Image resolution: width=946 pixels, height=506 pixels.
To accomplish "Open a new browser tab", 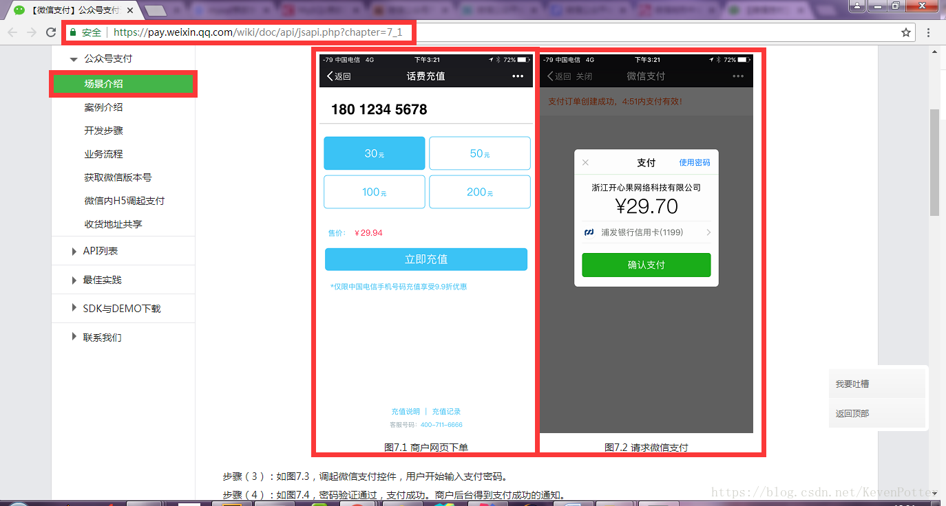I will tap(156, 10).
